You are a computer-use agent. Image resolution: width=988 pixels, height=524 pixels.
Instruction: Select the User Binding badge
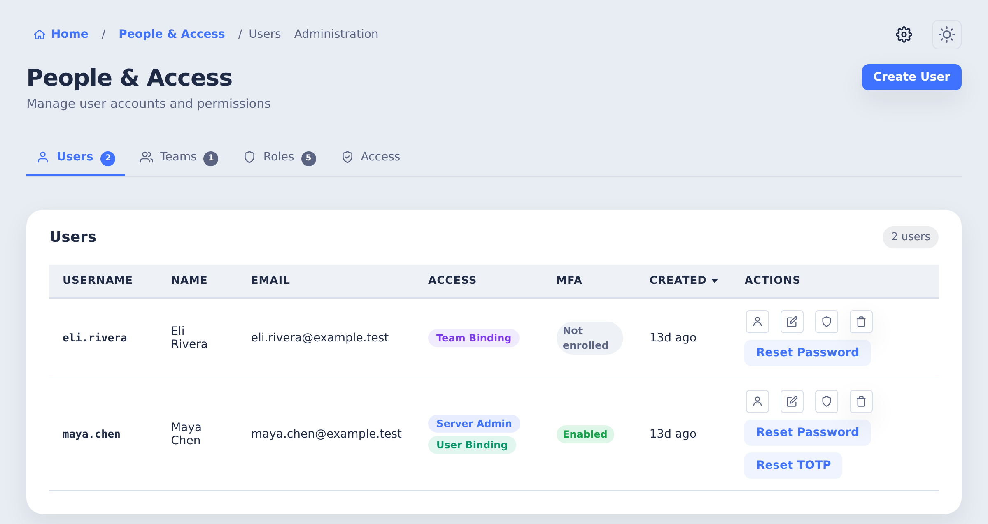click(472, 445)
